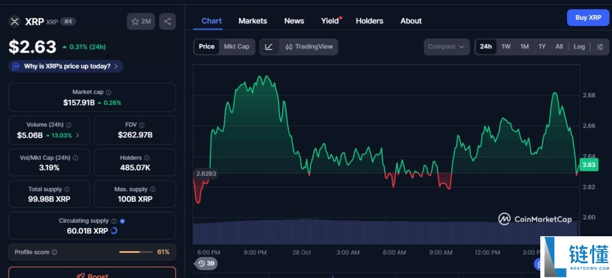The image size is (612, 278).
Task: Open the Compare dropdown
Action: [x=446, y=47]
